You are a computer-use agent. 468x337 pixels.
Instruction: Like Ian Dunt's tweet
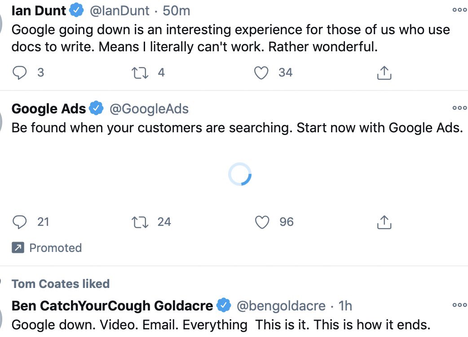261,72
